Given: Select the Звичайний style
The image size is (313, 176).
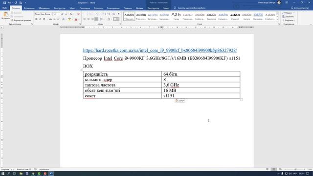Looking at the screenshot, I should (x=129, y=16).
